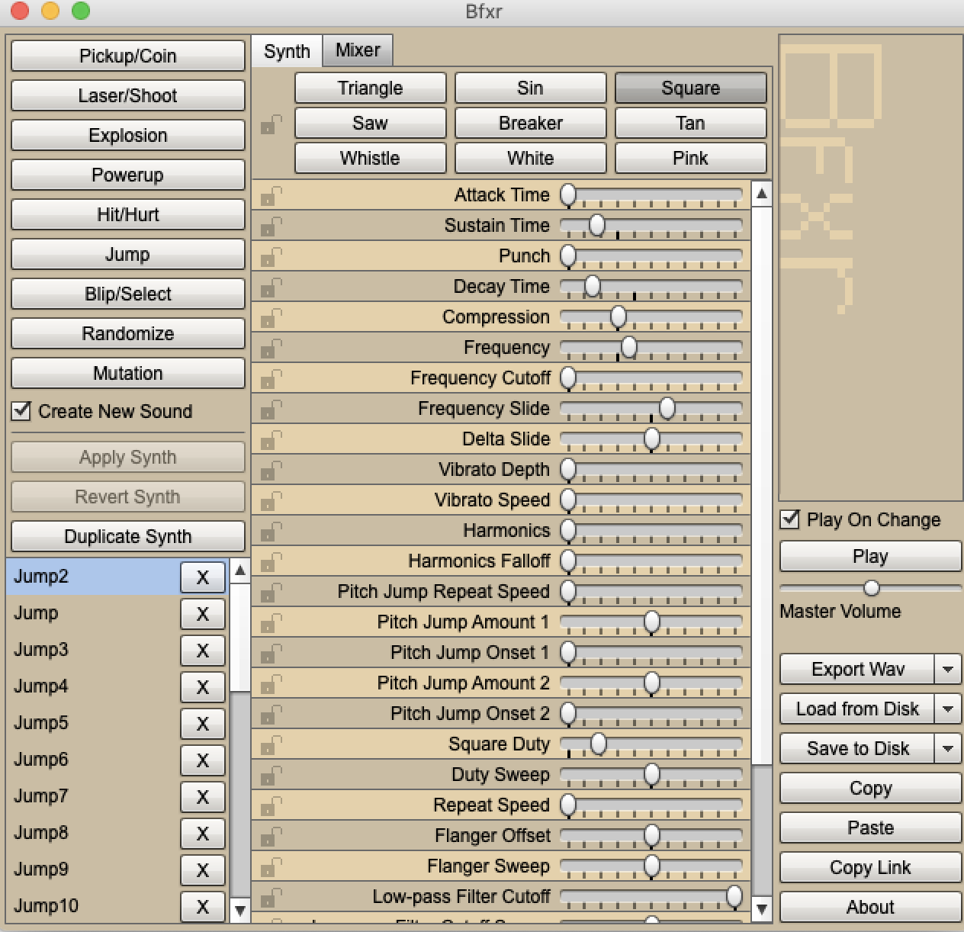
Task: Toggle lock for Pitch Jump Amount 1
Action: [x=270, y=623]
